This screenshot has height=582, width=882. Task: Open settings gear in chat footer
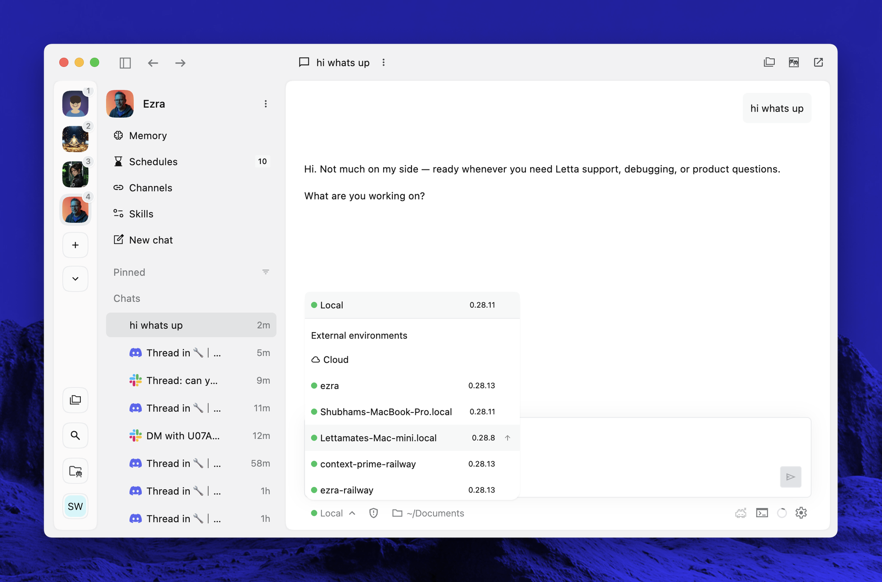(801, 513)
